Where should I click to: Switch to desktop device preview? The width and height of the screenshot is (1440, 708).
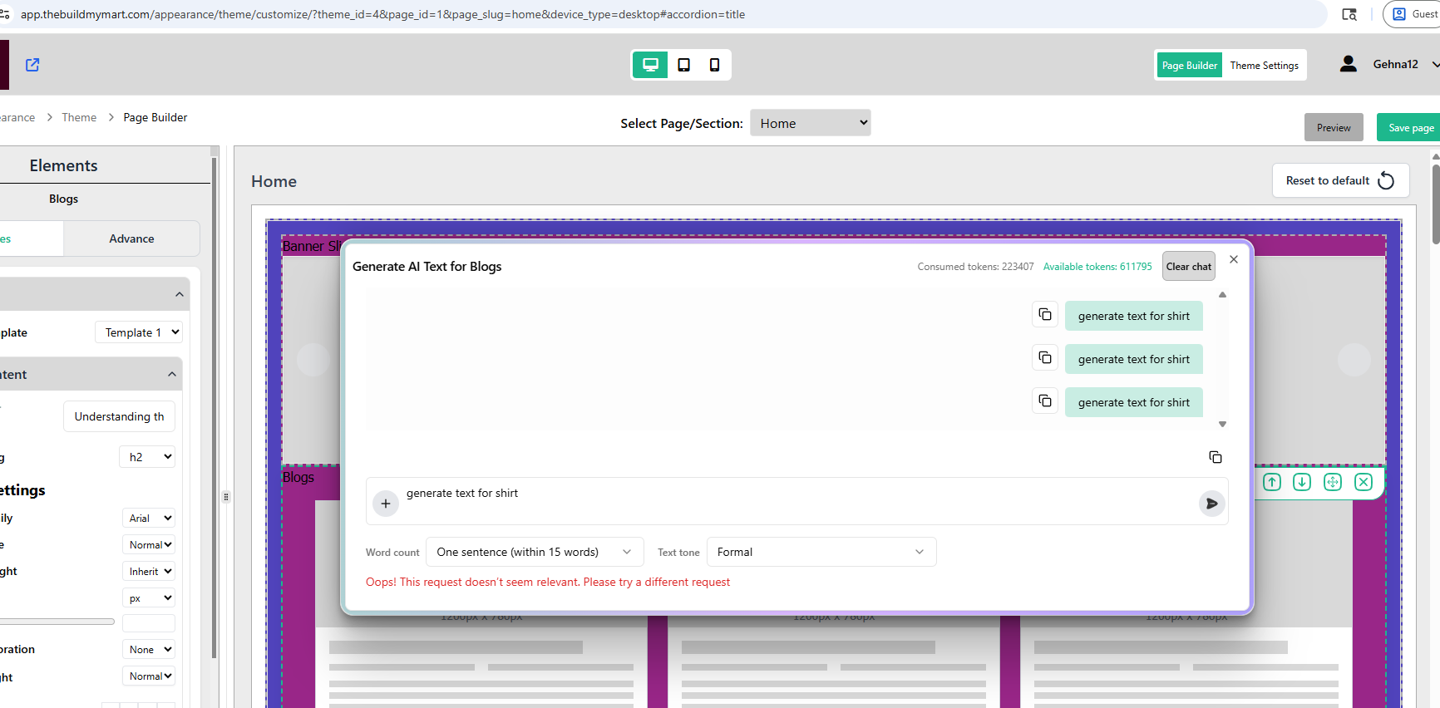click(650, 65)
